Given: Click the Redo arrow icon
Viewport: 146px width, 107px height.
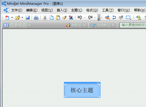Looking at the screenshot, I should coord(90,18).
